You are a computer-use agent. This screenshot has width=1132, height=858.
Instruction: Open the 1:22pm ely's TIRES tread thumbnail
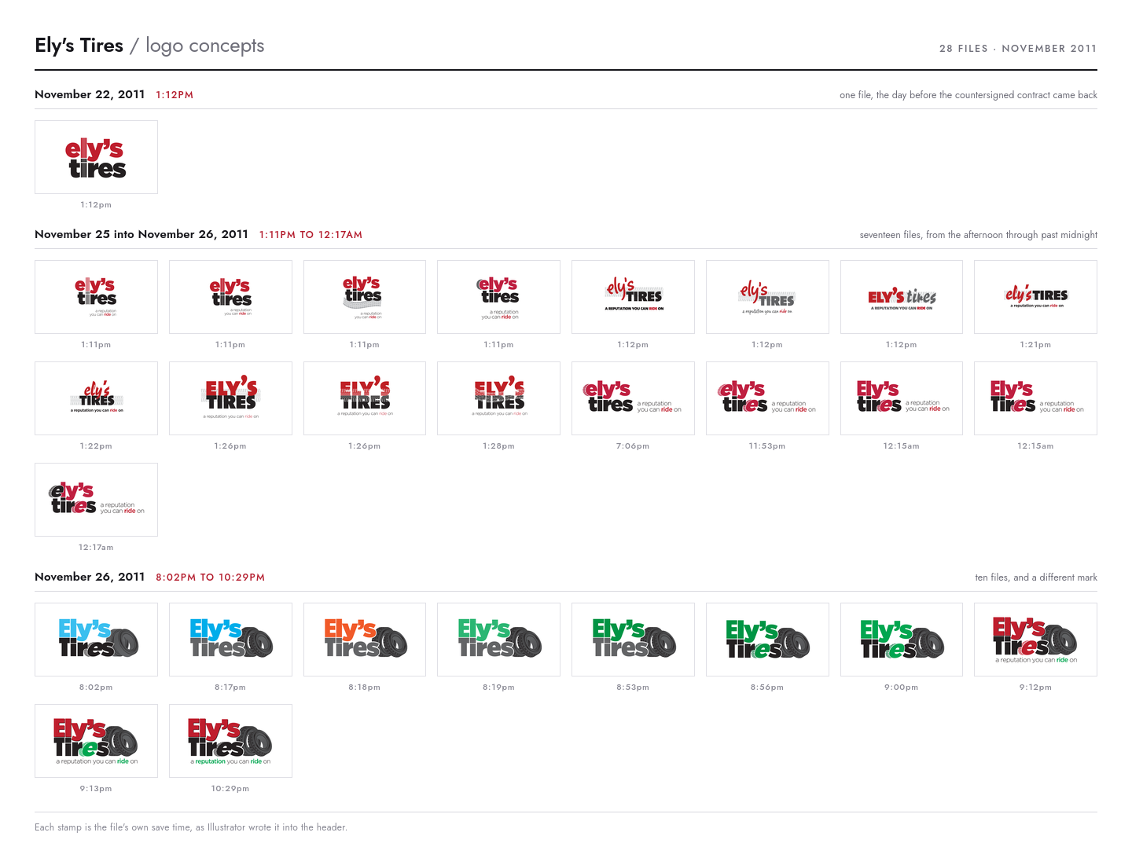96,398
